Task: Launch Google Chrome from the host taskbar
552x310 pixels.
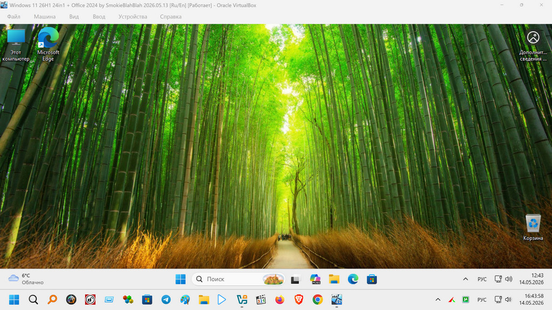Action: [x=318, y=299]
